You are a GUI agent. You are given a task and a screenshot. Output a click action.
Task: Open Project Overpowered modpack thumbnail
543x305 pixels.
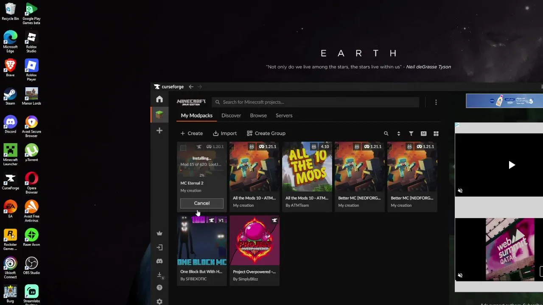click(255, 241)
